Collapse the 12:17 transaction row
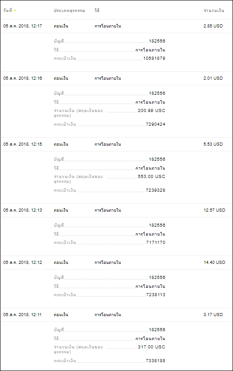Screen dimensions: 233x371 pos(116,26)
